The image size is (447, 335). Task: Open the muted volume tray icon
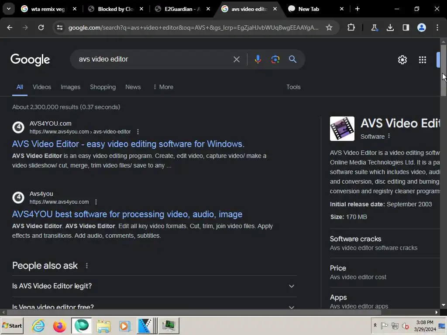[x=405, y=325]
